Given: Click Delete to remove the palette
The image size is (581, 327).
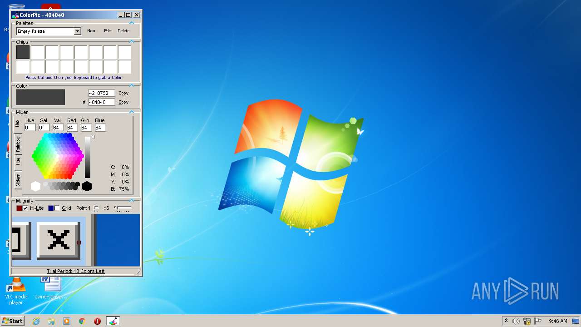Looking at the screenshot, I should tap(123, 31).
